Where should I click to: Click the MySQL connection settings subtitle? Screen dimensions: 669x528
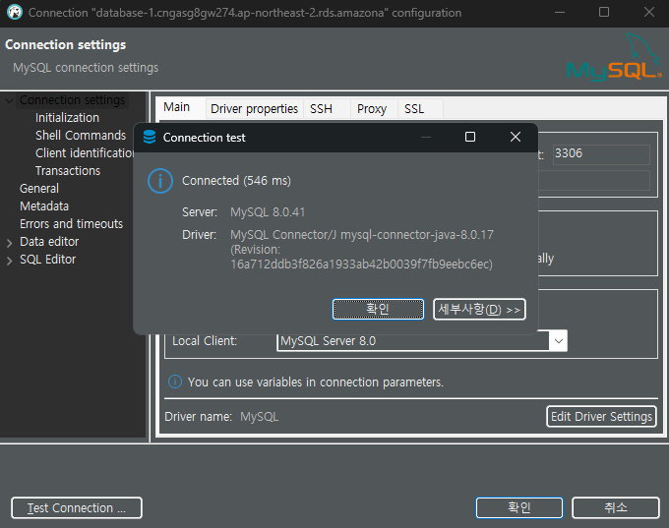[86, 68]
